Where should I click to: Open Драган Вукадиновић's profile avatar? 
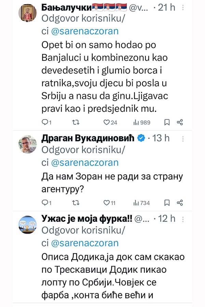(x=27, y=145)
